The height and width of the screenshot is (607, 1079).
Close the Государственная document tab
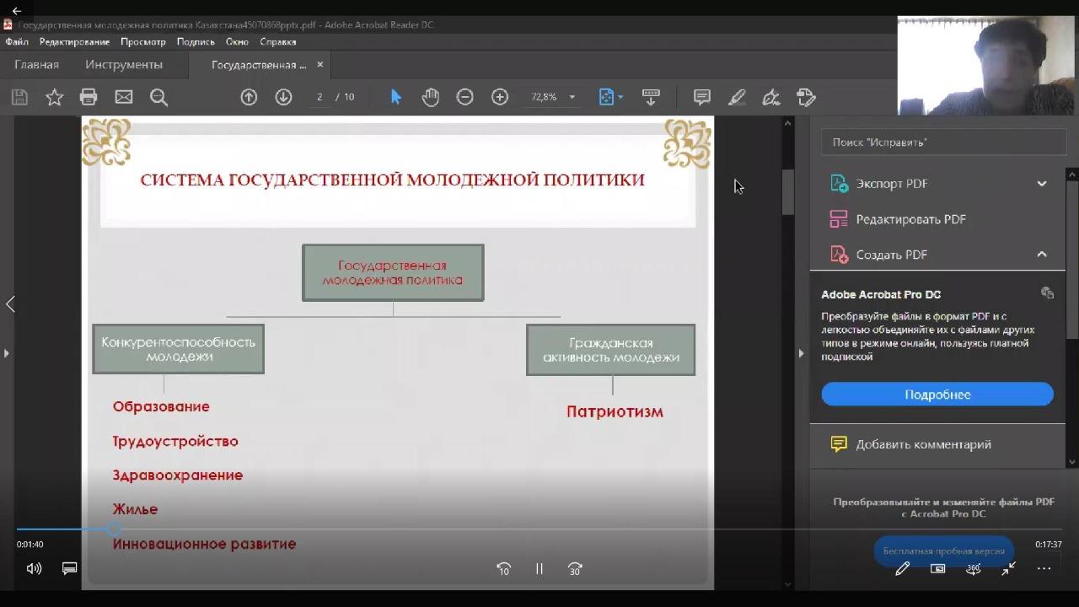pyautogui.click(x=320, y=64)
